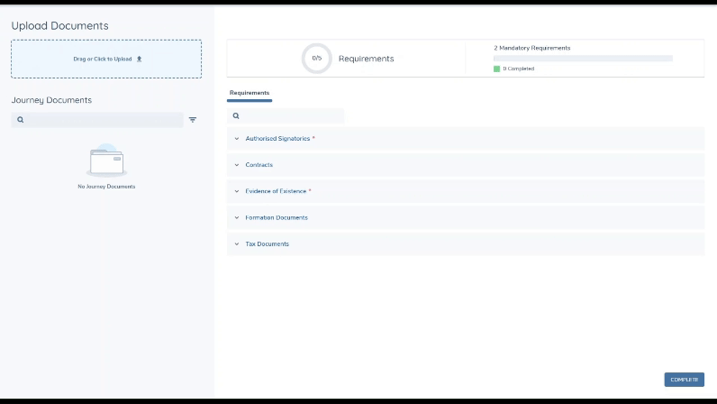Open the Journey Documents filter icon
This screenshot has width=717, height=404.
pos(193,120)
